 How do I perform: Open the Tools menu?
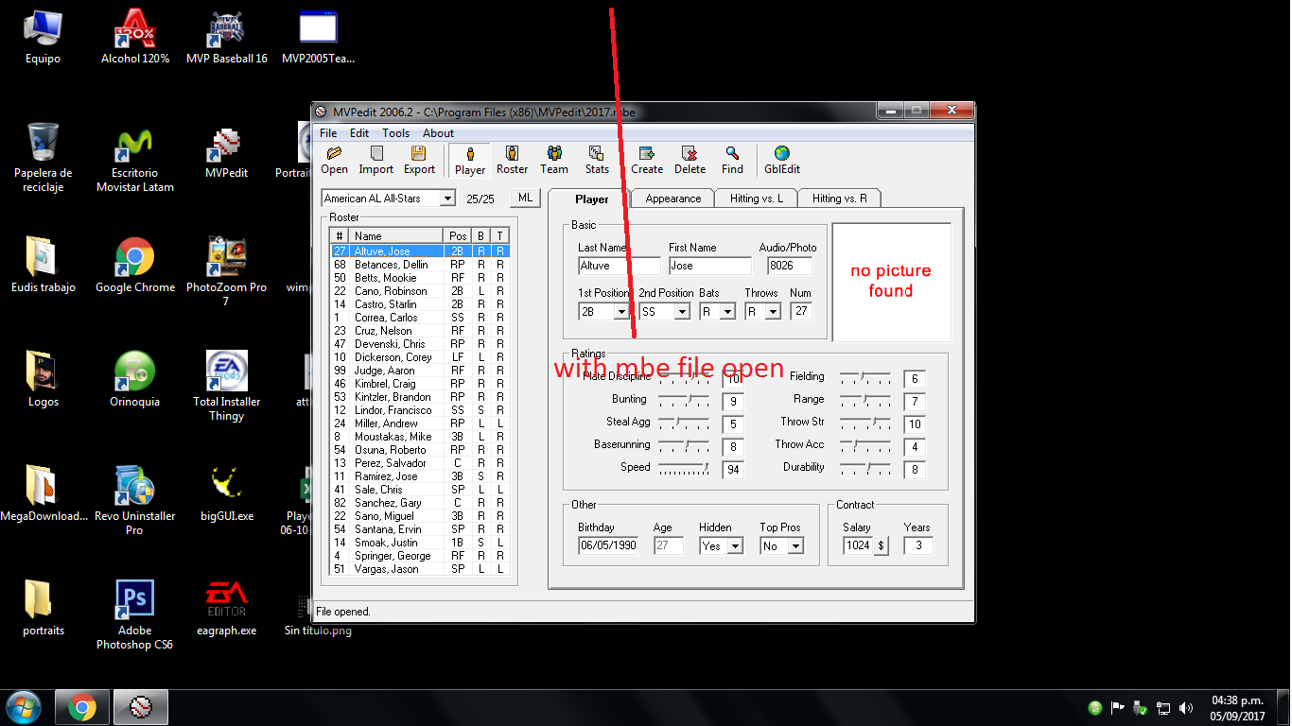click(395, 133)
